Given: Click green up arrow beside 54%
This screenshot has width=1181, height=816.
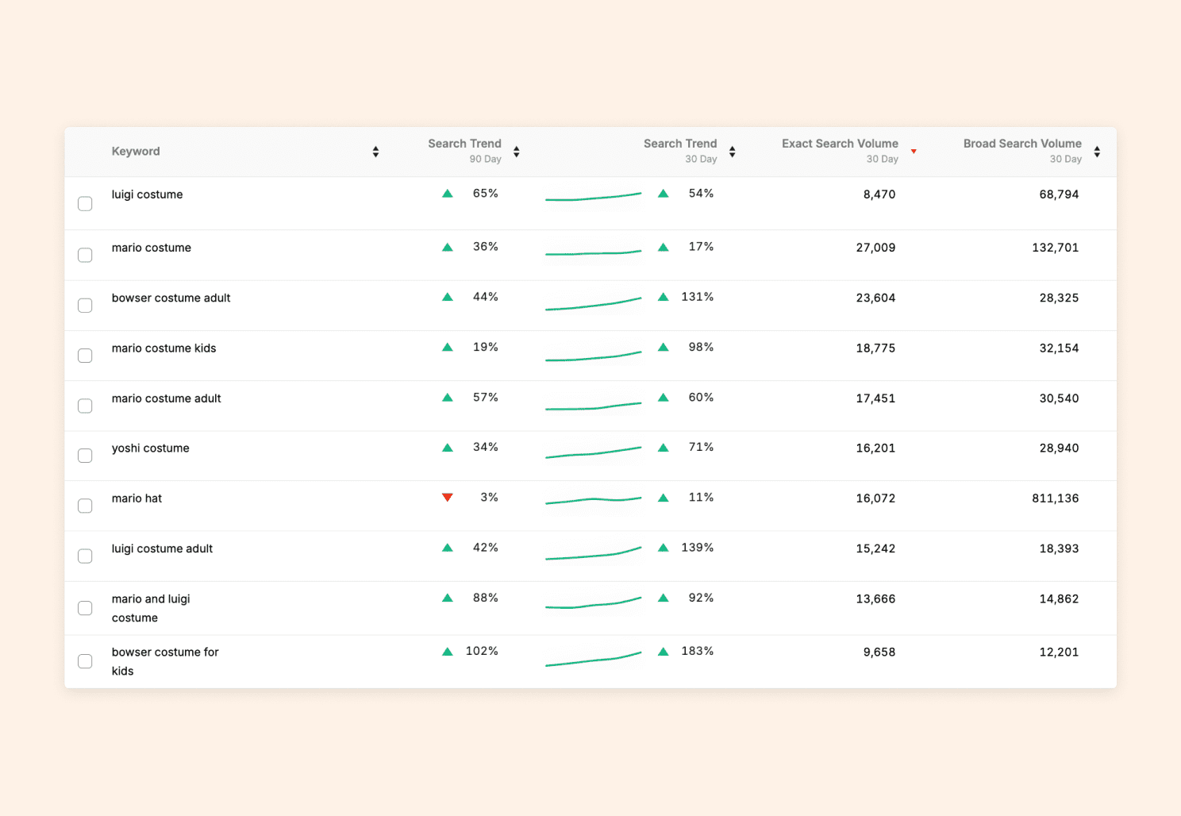Looking at the screenshot, I should (664, 194).
